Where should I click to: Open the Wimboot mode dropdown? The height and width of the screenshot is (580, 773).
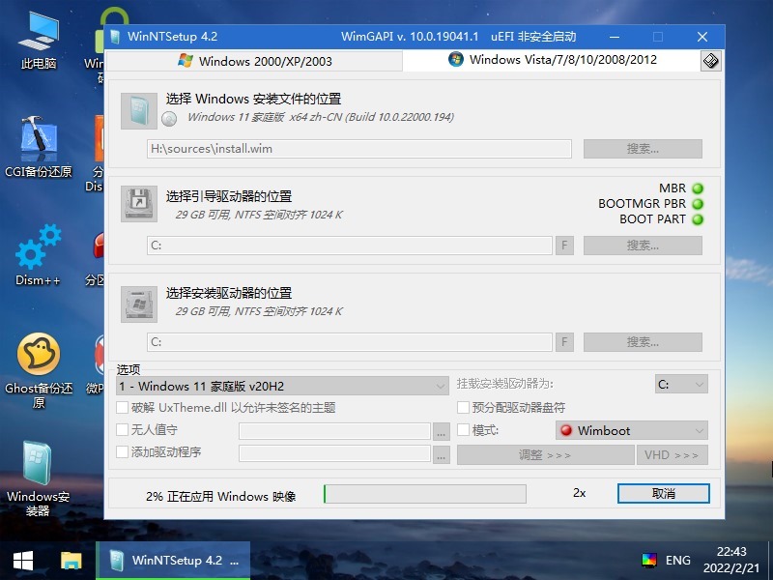[x=632, y=430]
